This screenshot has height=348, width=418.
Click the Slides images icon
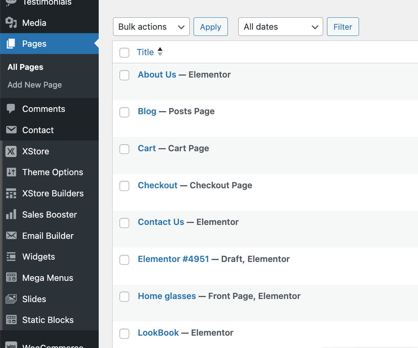tap(11, 299)
